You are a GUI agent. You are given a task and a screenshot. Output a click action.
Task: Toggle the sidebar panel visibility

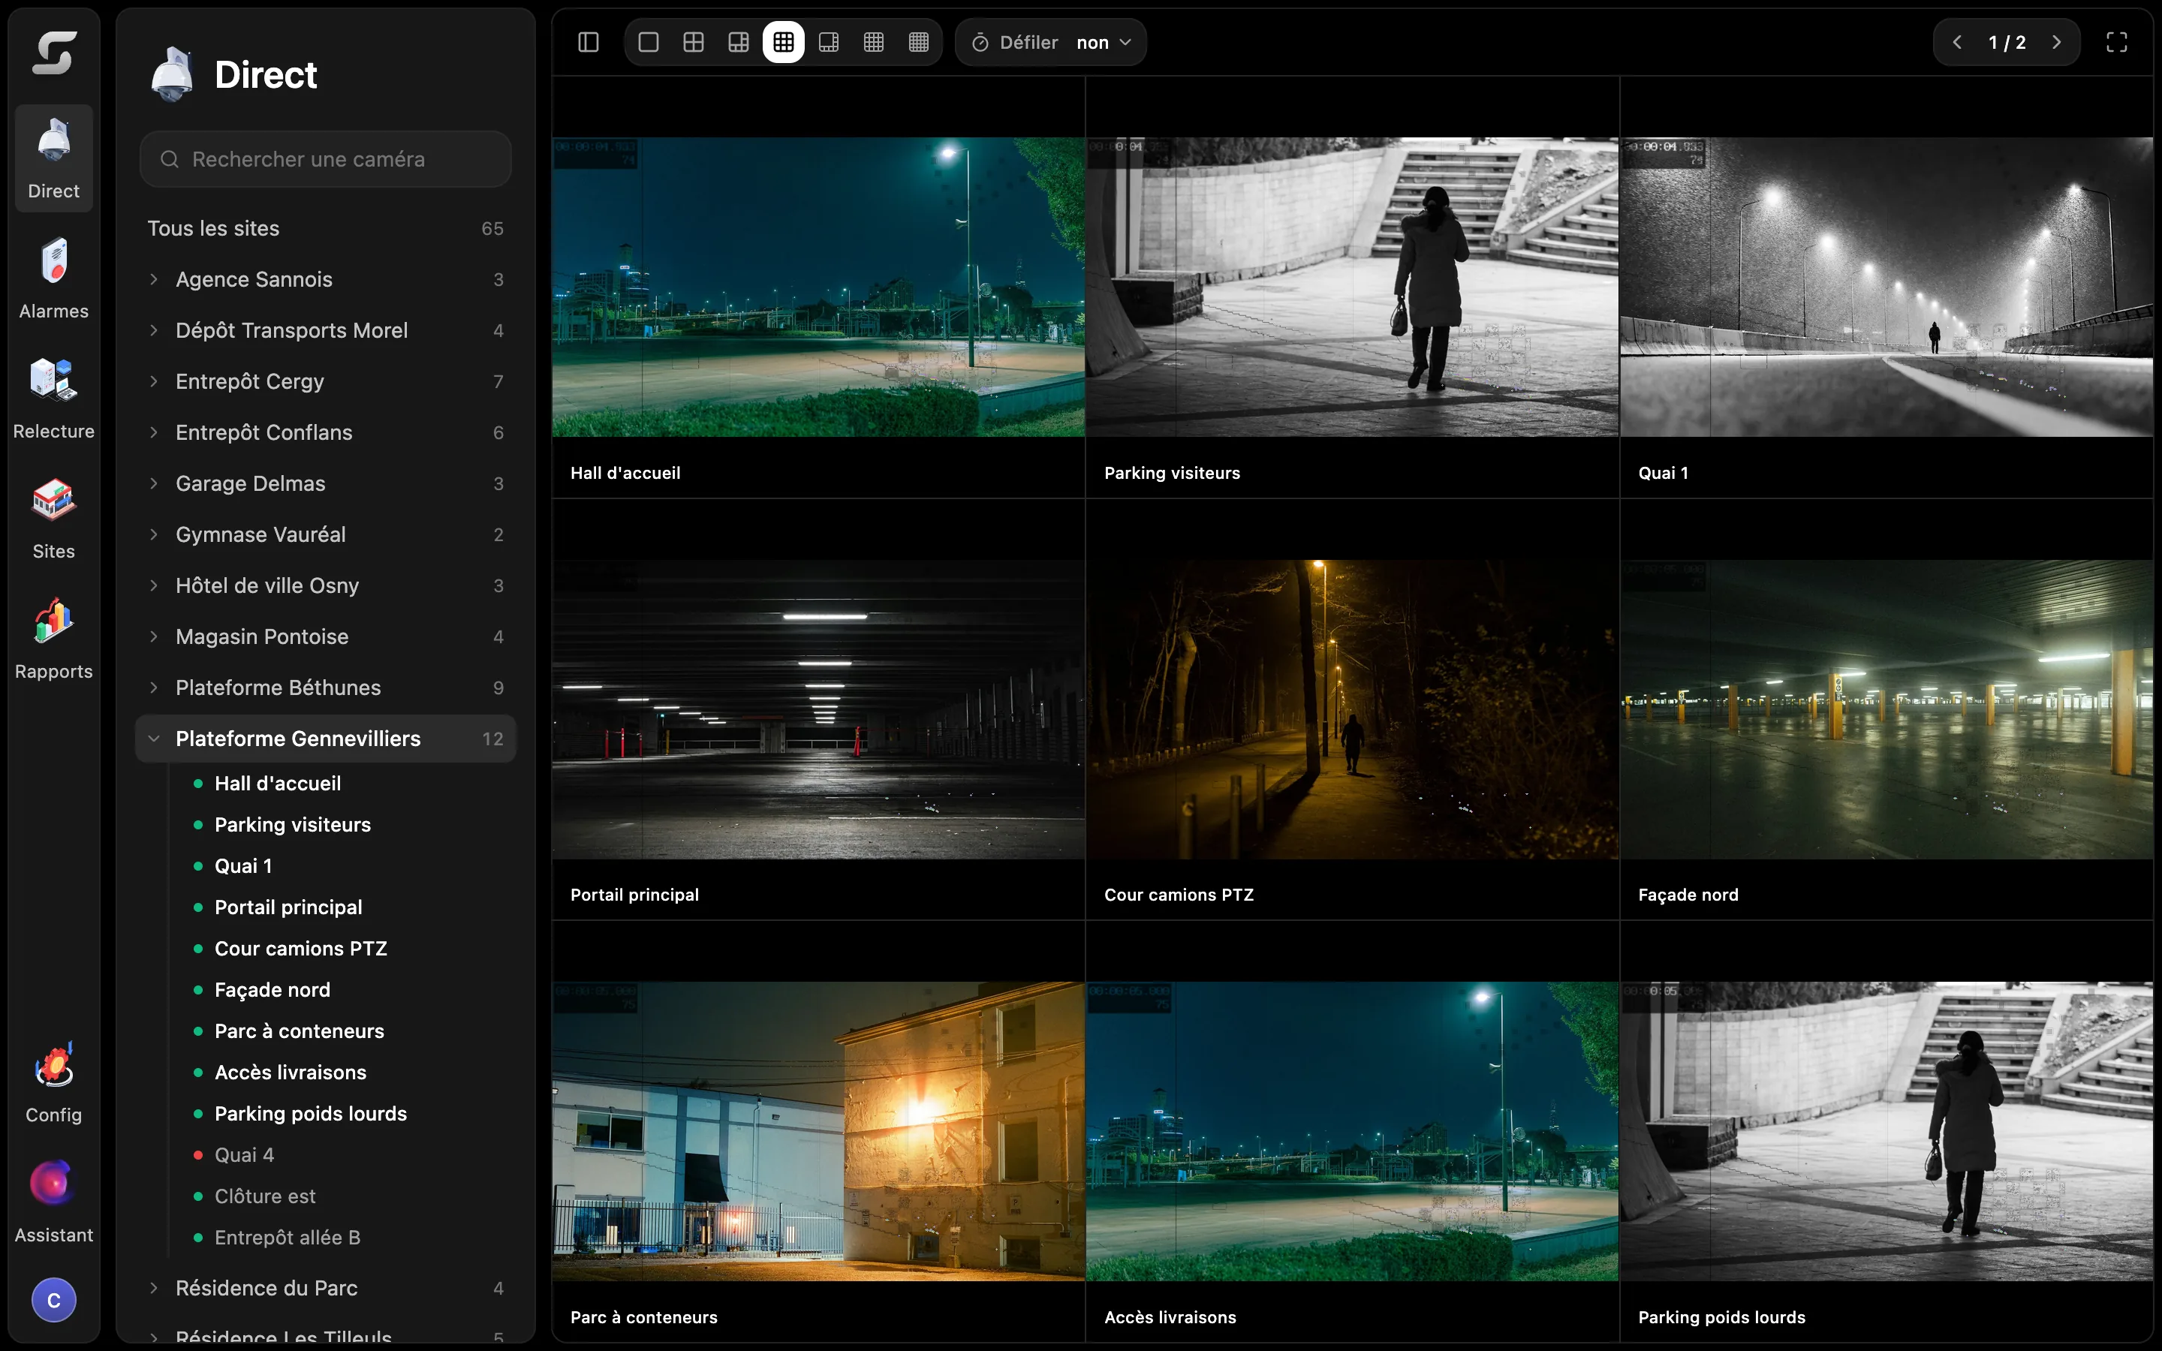pyautogui.click(x=589, y=42)
